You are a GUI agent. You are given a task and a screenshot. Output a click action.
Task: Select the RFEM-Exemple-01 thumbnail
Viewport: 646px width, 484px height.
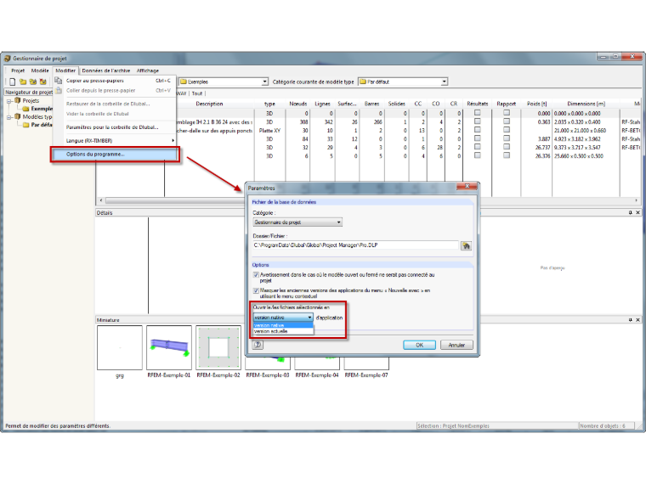tap(169, 348)
